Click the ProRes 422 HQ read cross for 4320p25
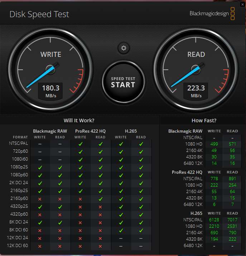Image resolution: width=246 pixels, height=256 pixels. click(x=101, y=207)
